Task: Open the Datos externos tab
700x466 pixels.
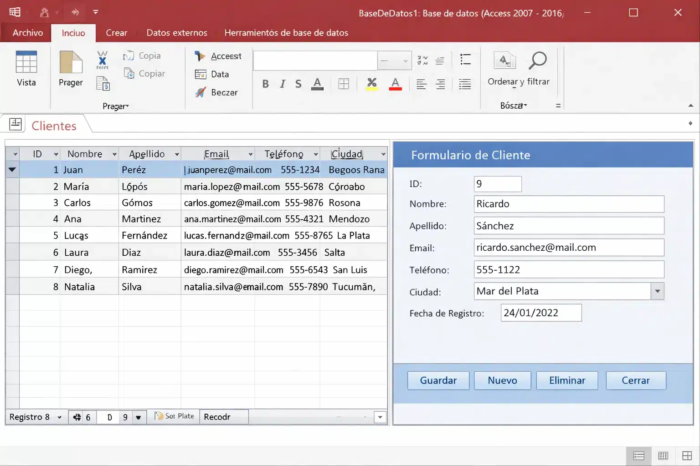Action: (x=177, y=32)
